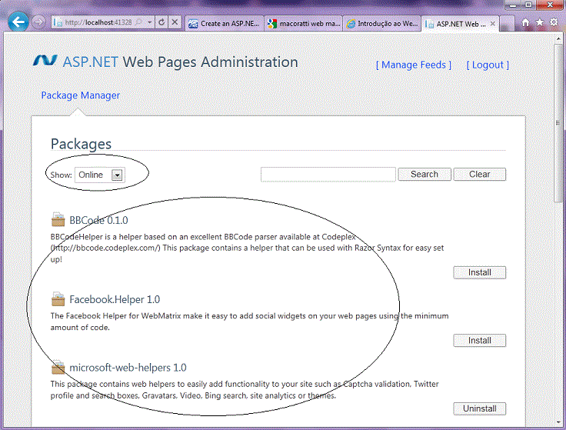Click the microsoft-web-helpers package icon
This screenshot has height=430, width=566.
[58, 367]
